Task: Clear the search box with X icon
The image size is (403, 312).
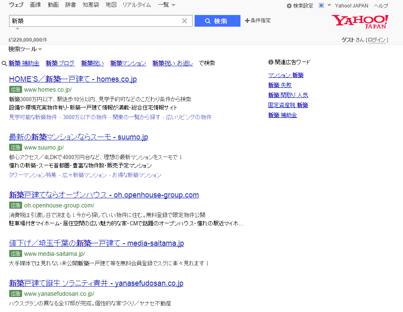Action: pos(185,21)
